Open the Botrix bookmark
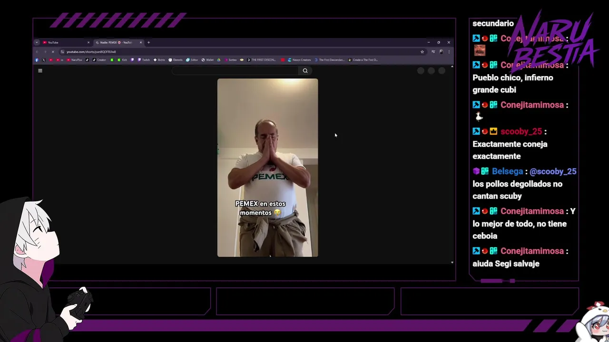 pos(159,60)
